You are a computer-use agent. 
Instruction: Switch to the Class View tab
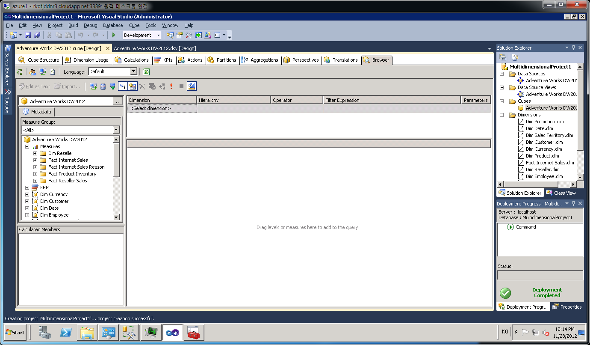click(560, 193)
